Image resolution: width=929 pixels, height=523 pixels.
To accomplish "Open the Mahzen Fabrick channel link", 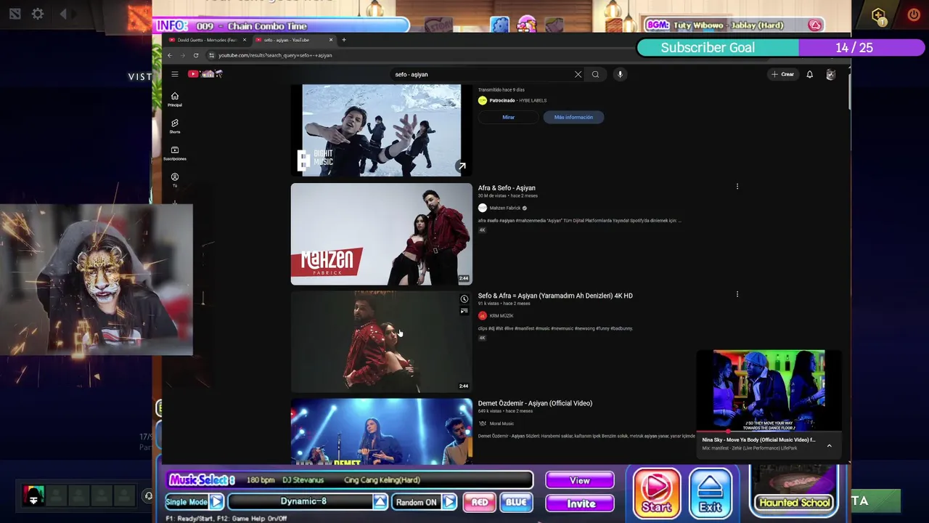I will tap(504, 208).
